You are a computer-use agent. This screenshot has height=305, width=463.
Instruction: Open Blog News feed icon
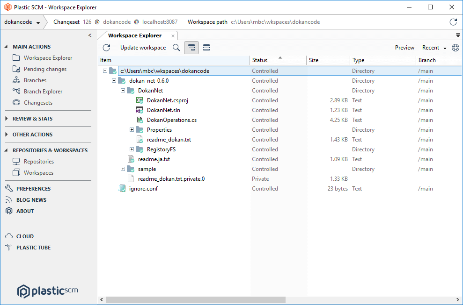click(x=9, y=200)
